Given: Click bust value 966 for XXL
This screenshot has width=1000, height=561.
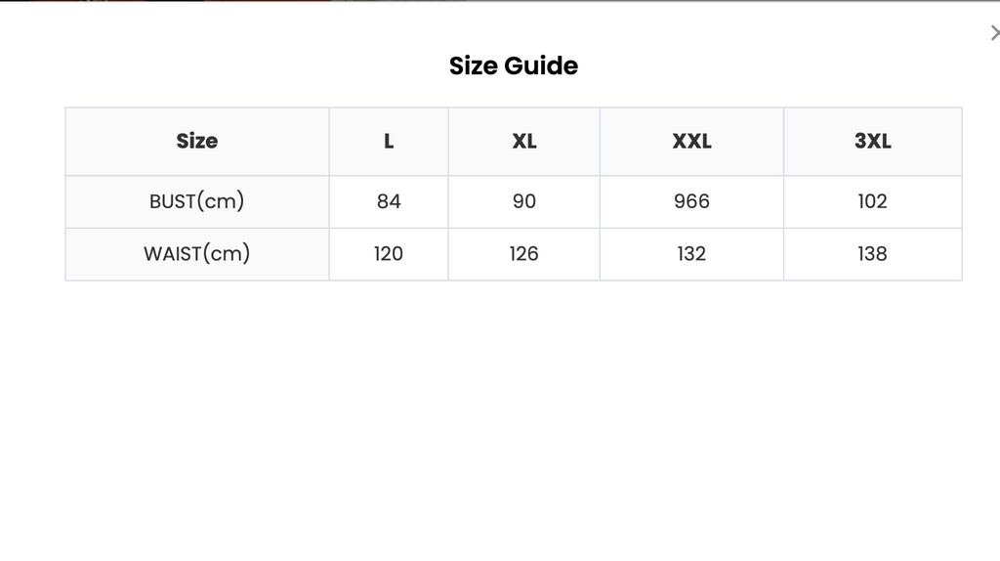Looking at the screenshot, I should (x=692, y=201).
